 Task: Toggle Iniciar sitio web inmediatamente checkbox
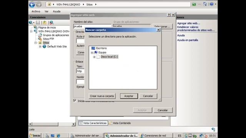point(75,100)
